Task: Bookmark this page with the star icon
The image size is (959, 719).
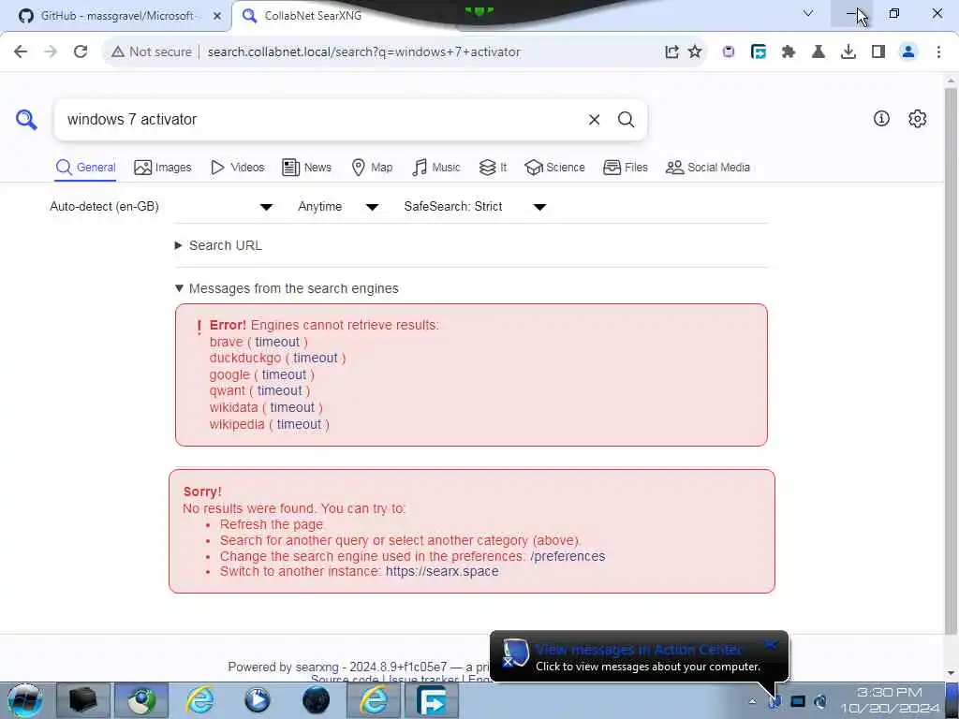Action: click(695, 52)
